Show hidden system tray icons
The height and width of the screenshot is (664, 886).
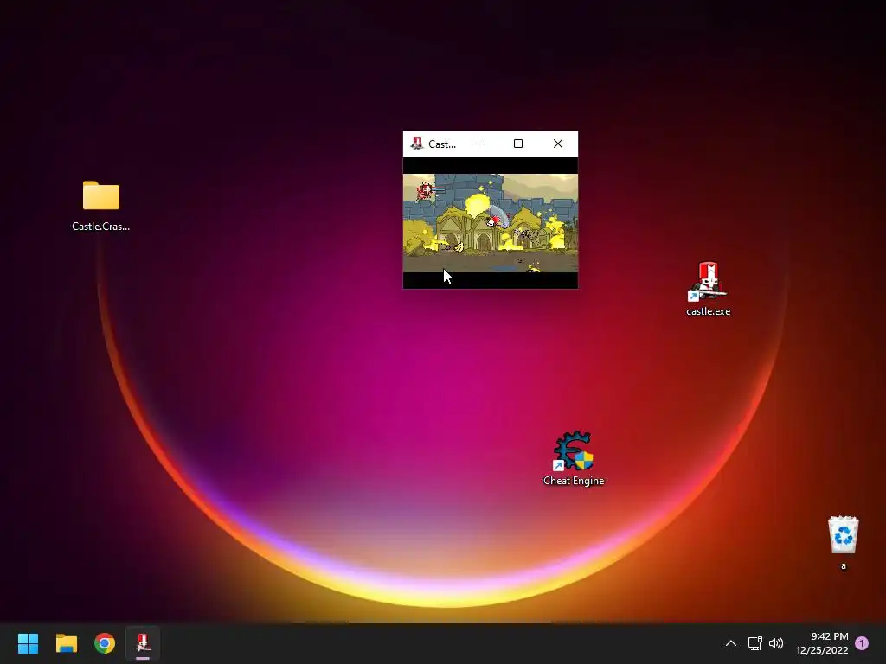tap(730, 643)
